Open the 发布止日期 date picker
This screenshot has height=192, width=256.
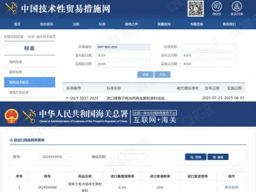tap(208, 55)
